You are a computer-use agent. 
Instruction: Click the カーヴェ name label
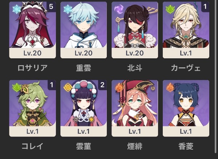(x=186, y=68)
